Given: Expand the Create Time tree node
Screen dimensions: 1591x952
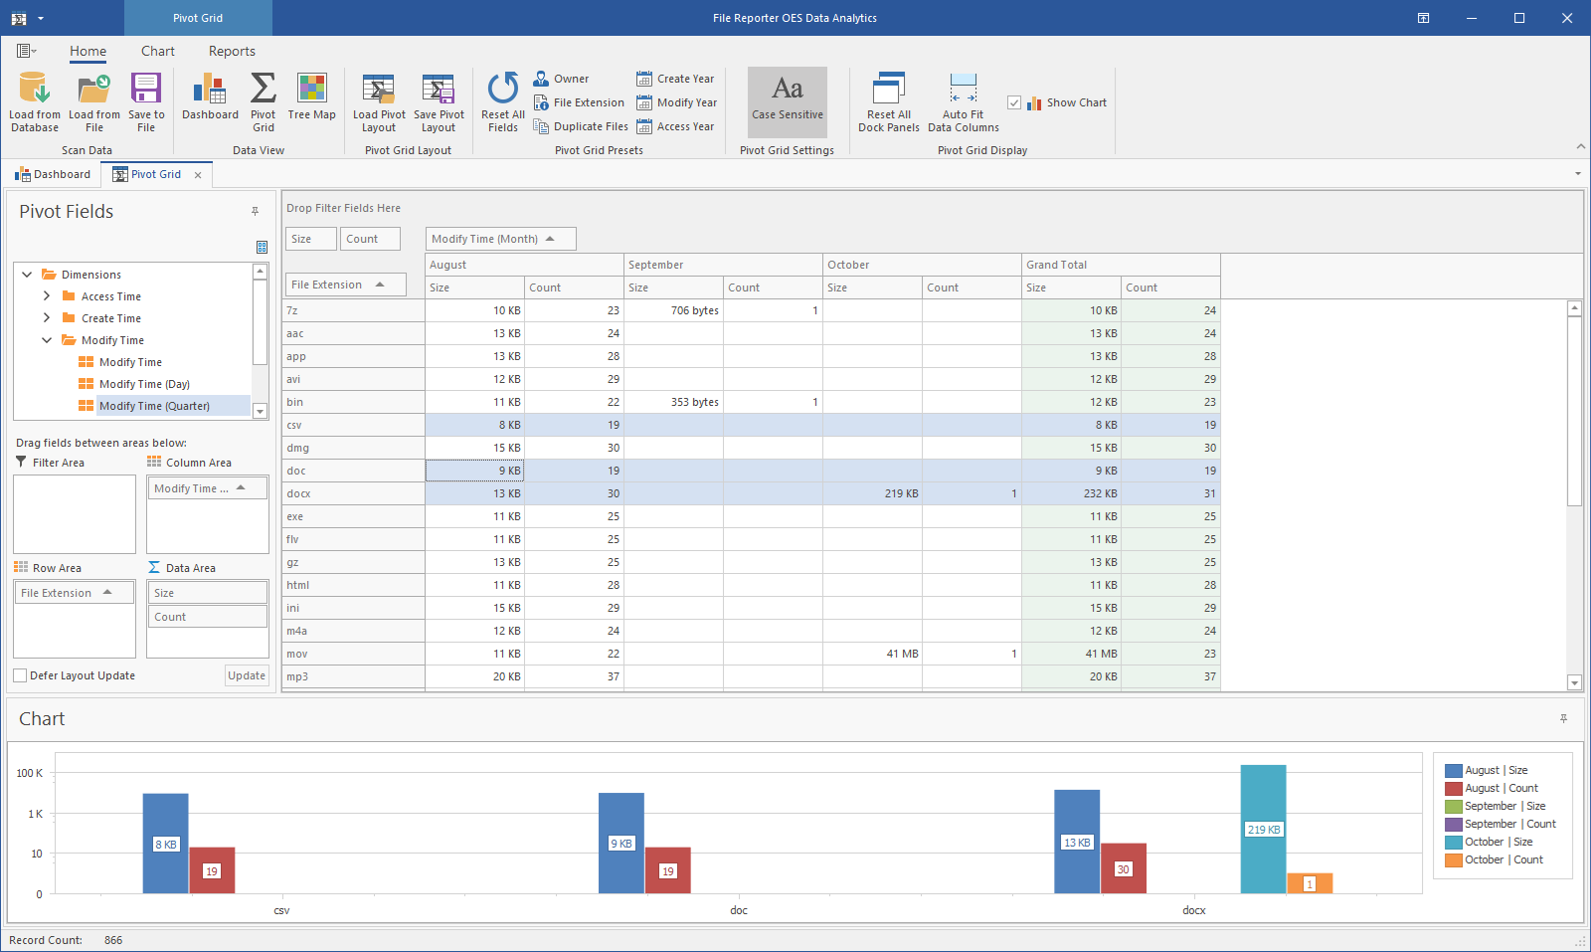Looking at the screenshot, I should [47, 318].
